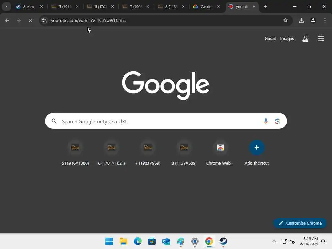
Task: Open the 5 (1916×1080) shortcut
Action: (x=75, y=153)
